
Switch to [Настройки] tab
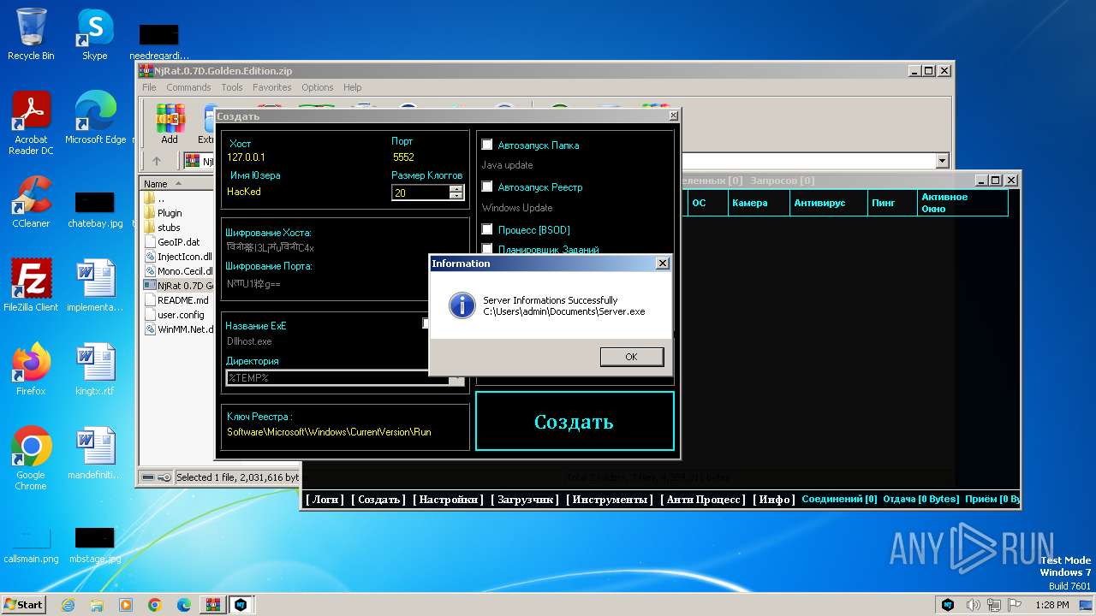448,500
